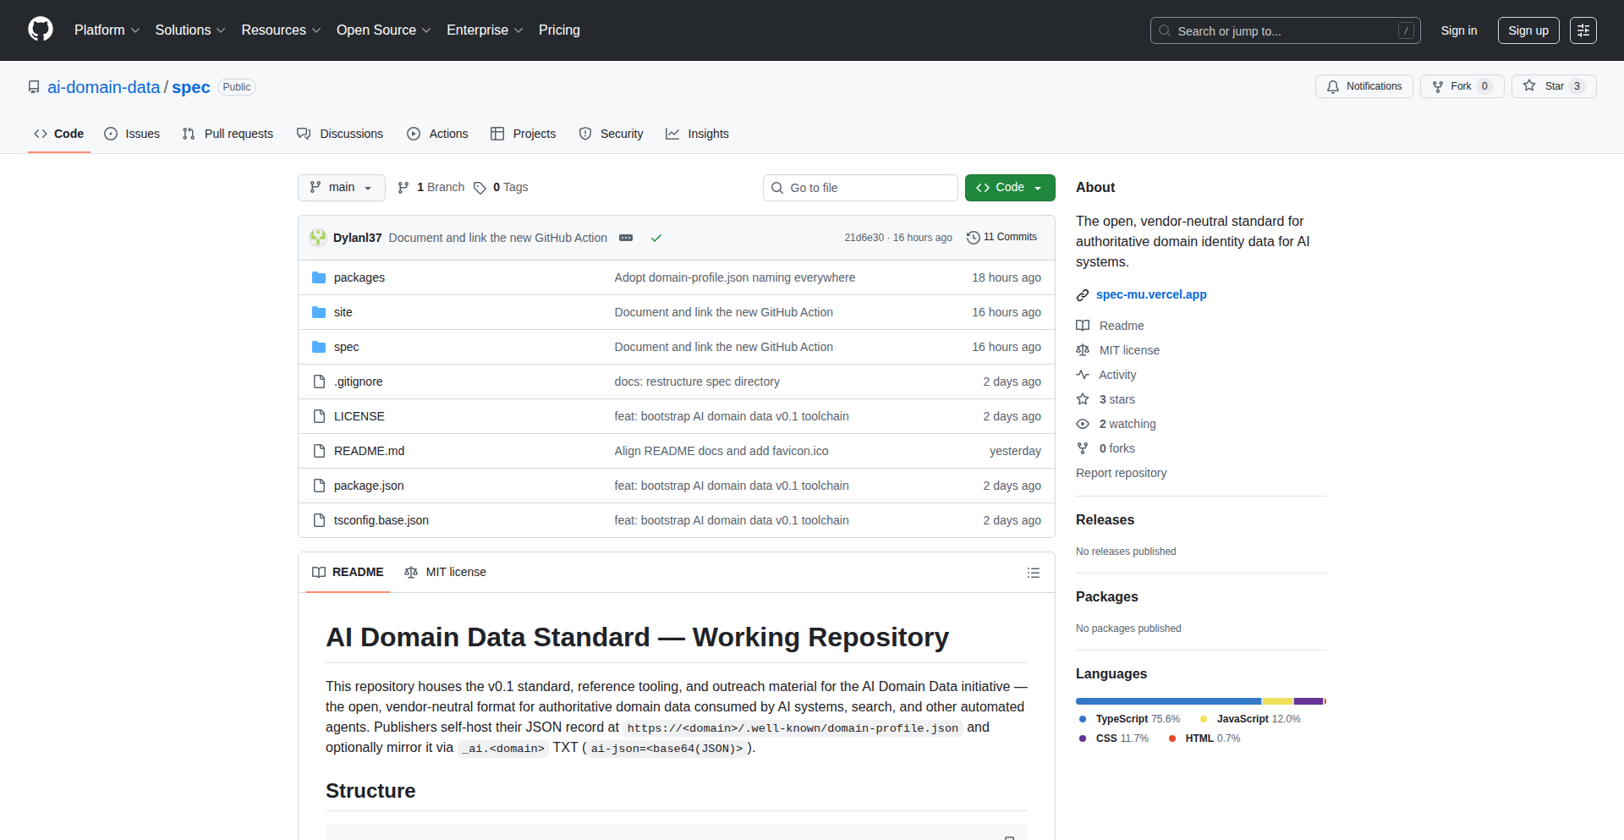Viewport: 1624px width, 840px height.
Task: Click the TypeScript segment of language bar
Action: click(x=1167, y=701)
